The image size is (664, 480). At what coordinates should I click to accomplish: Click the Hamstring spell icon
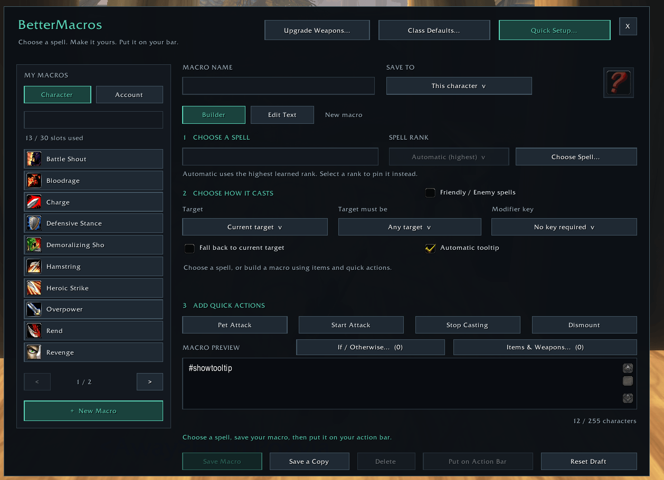pos(34,267)
